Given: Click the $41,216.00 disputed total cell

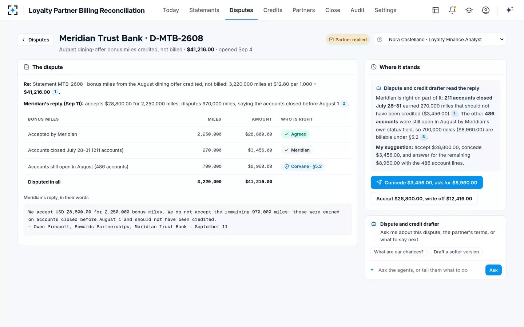Looking at the screenshot, I should pos(259,182).
